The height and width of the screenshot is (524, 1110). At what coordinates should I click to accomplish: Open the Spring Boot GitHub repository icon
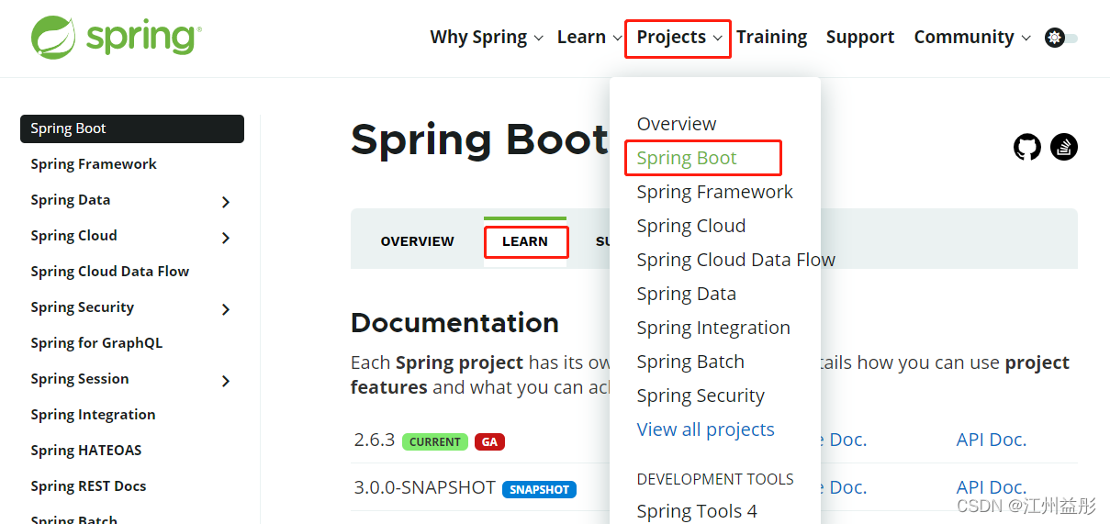[x=1027, y=147]
